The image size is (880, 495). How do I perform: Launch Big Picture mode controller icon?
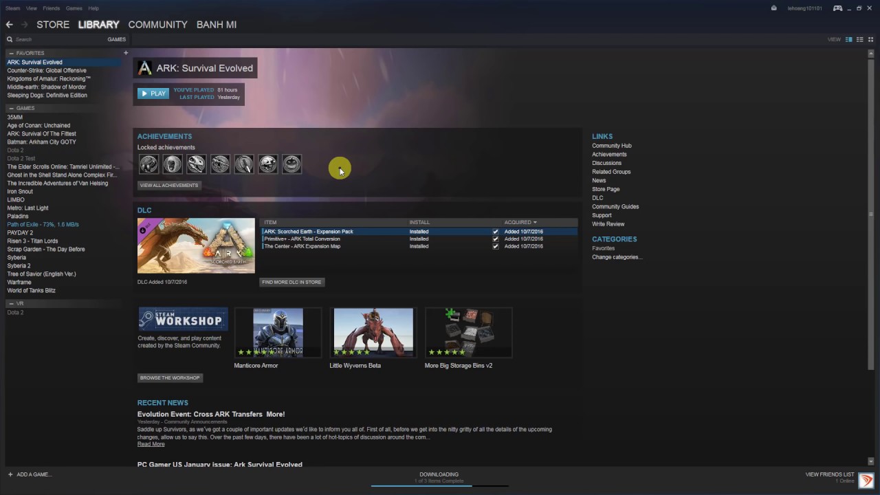point(837,8)
